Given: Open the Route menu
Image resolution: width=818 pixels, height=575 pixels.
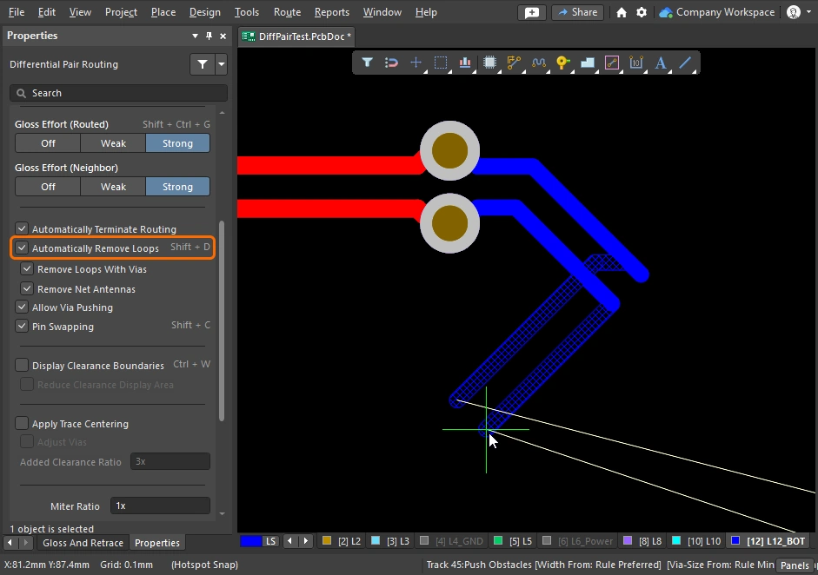Looking at the screenshot, I should click(287, 12).
